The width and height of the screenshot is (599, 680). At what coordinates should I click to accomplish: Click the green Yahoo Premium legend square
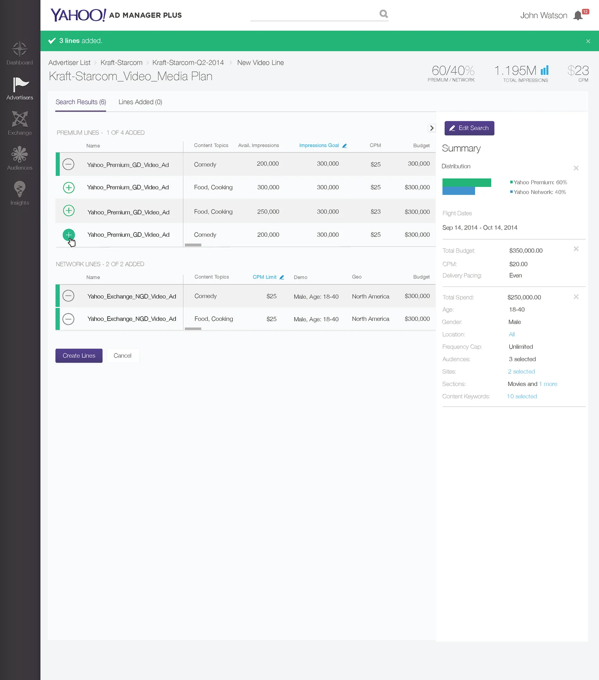(x=511, y=182)
